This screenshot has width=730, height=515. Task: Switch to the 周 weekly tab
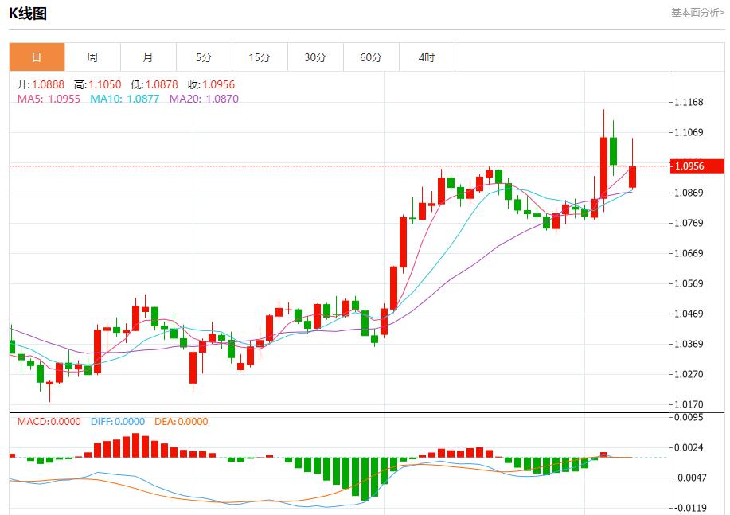click(x=92, y=57)
